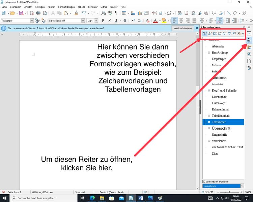Dismiss the version info bar

coord(197,28)
